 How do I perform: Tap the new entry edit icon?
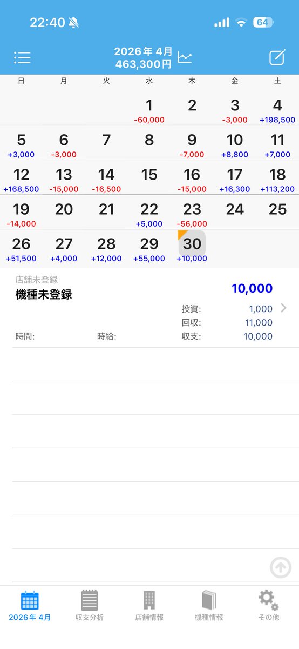[277, 57]
